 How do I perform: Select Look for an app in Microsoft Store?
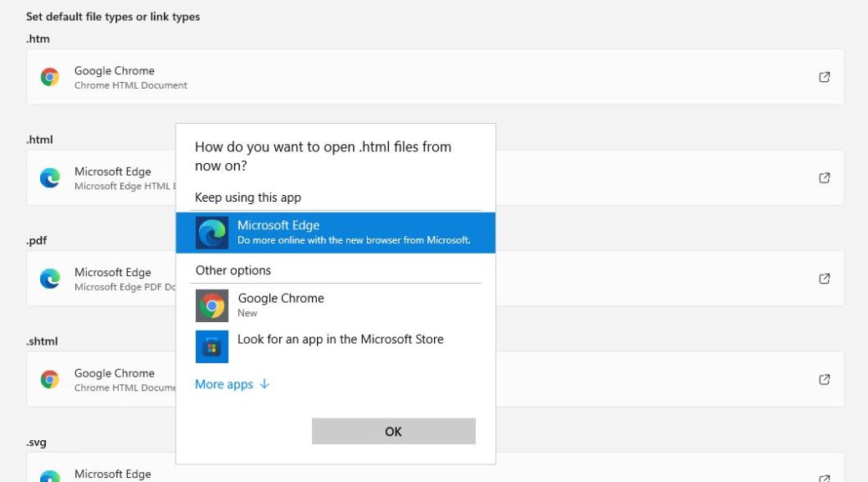(335, 346)
